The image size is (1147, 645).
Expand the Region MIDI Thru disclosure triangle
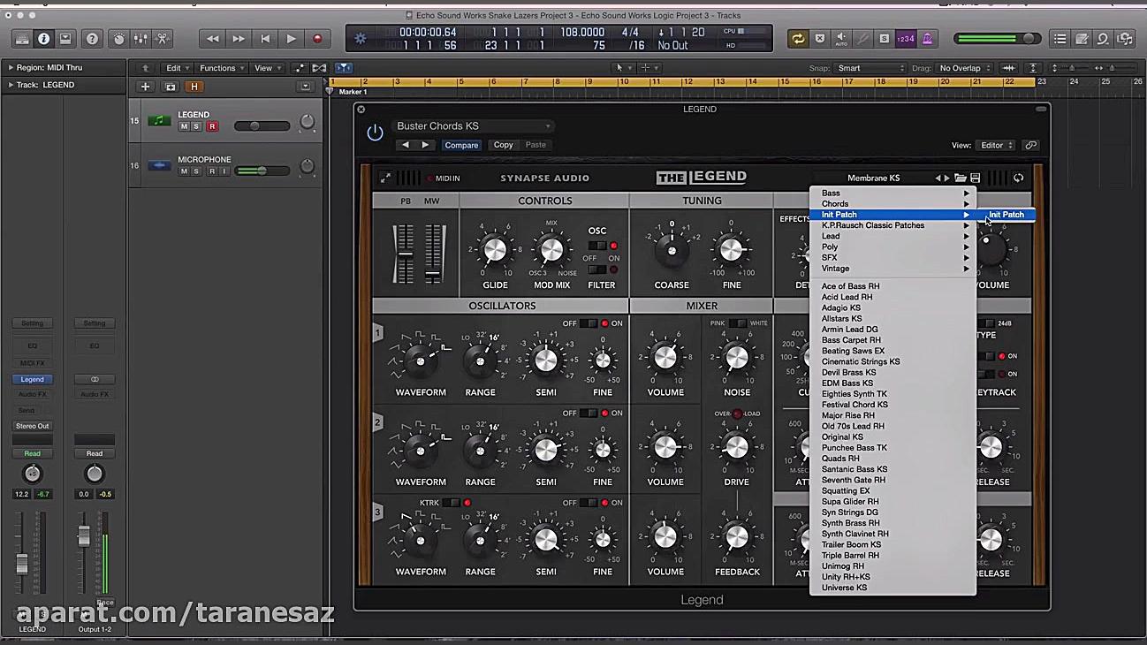[x=11, y=68]
